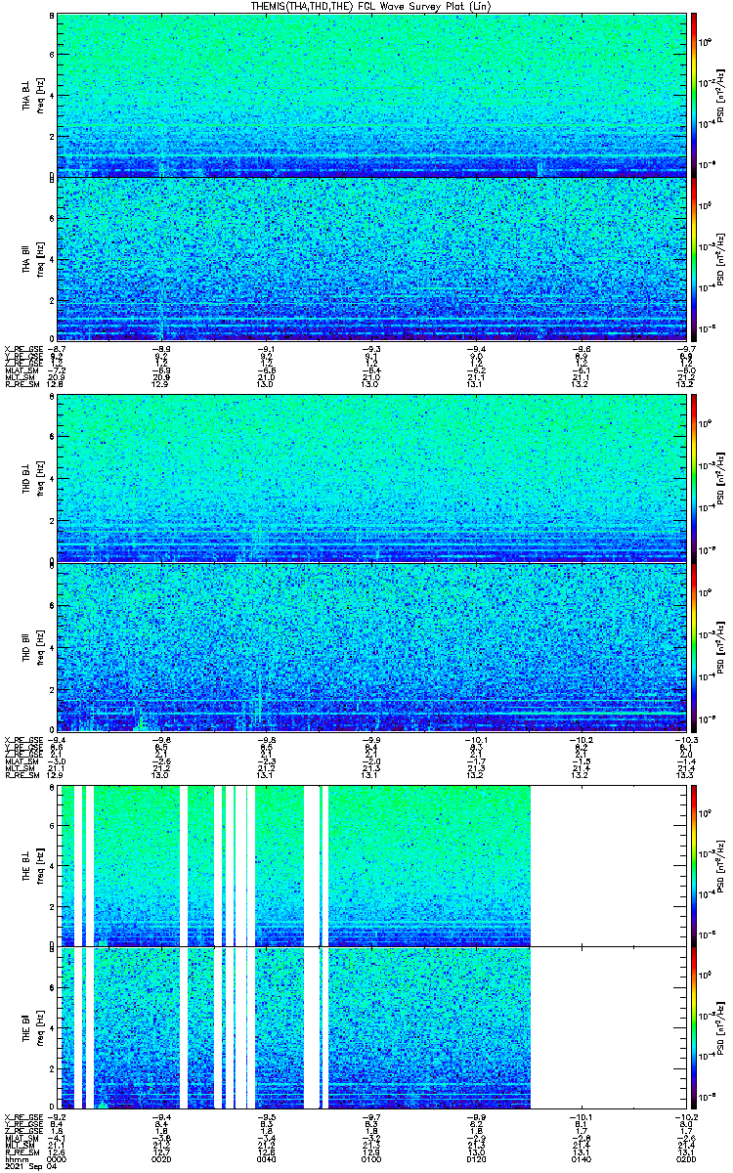
Task: Click the '0100' time tick label
Action: 371,1158
